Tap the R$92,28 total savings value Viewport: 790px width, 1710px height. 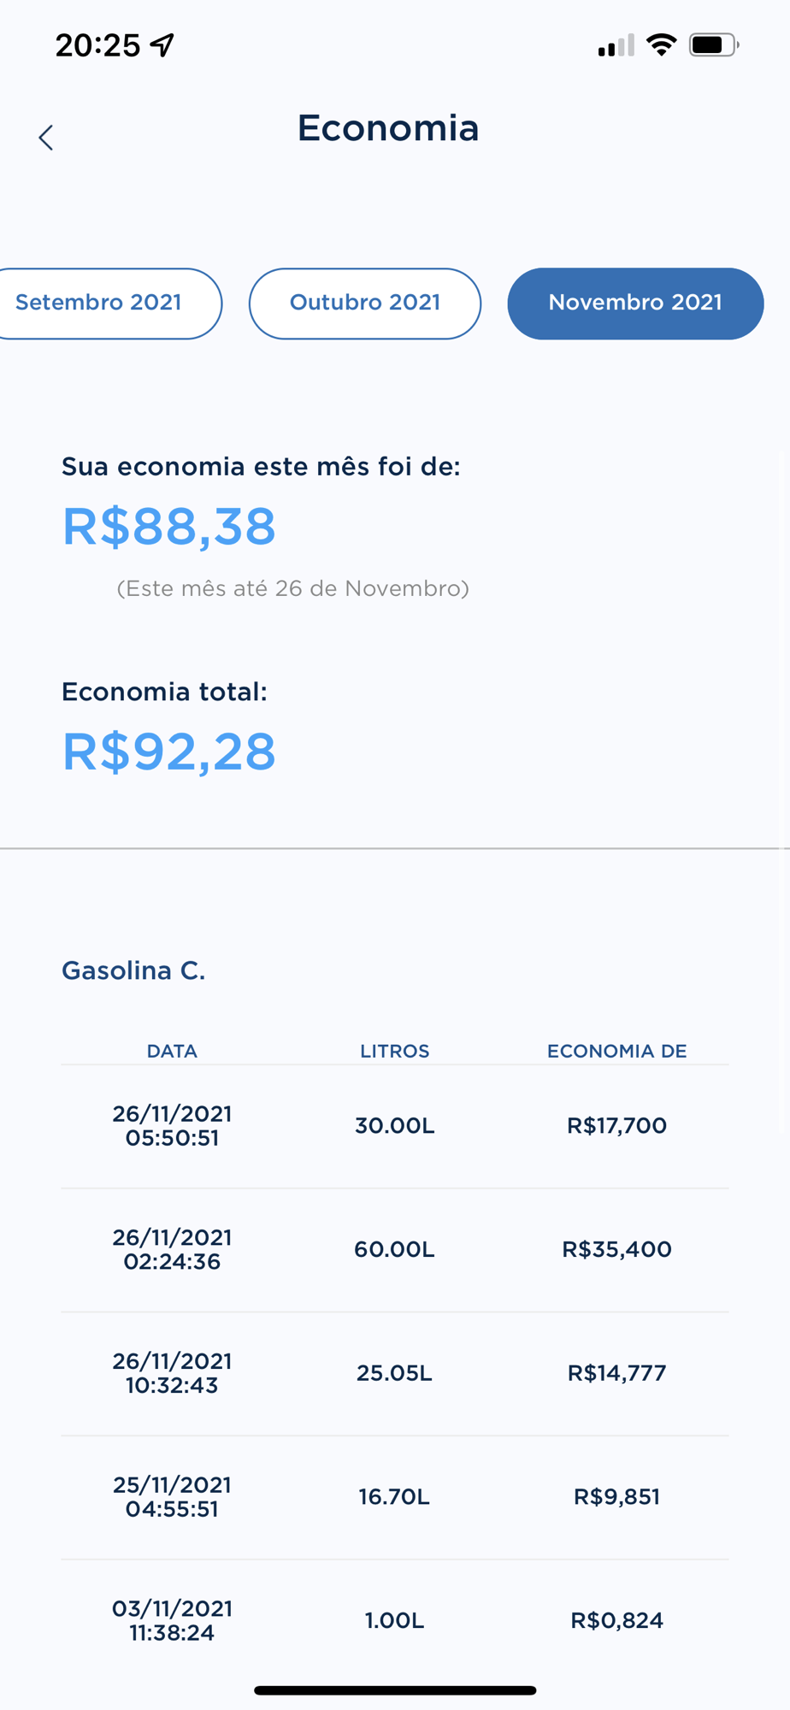(x=169, y=752)
